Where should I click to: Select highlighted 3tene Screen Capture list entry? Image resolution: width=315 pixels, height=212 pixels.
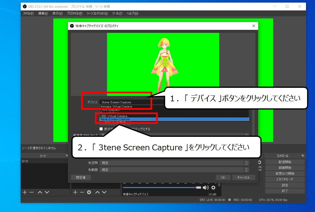click(x=174, y=119)
